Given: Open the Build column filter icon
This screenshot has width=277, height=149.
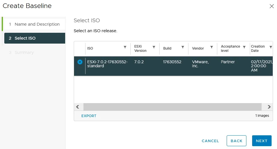Looking at the screenshot, I should [183, 47].
